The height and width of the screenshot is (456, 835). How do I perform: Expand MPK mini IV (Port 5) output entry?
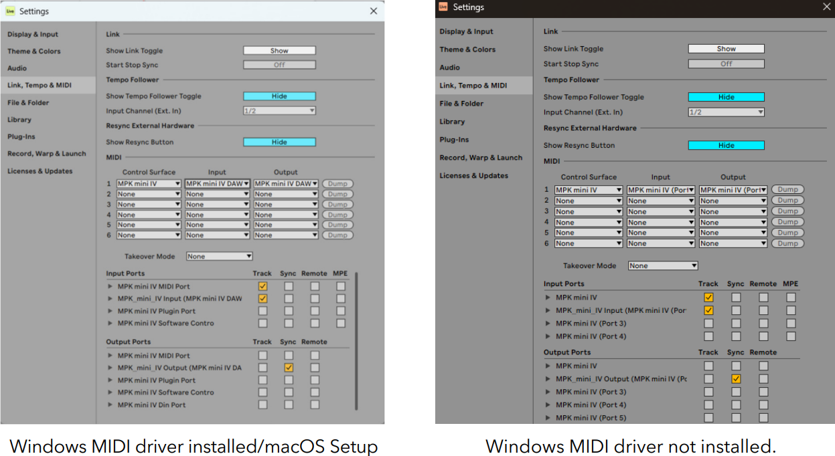point(548,418)
